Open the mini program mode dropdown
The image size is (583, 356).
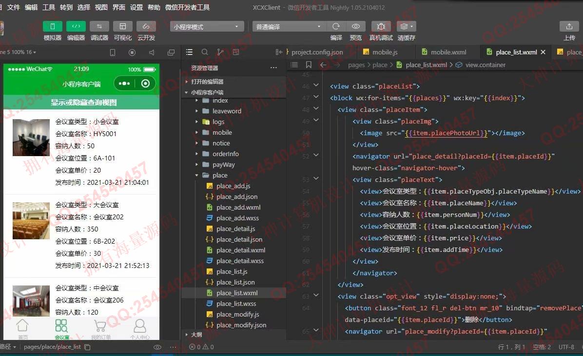[x=207, y=27]
